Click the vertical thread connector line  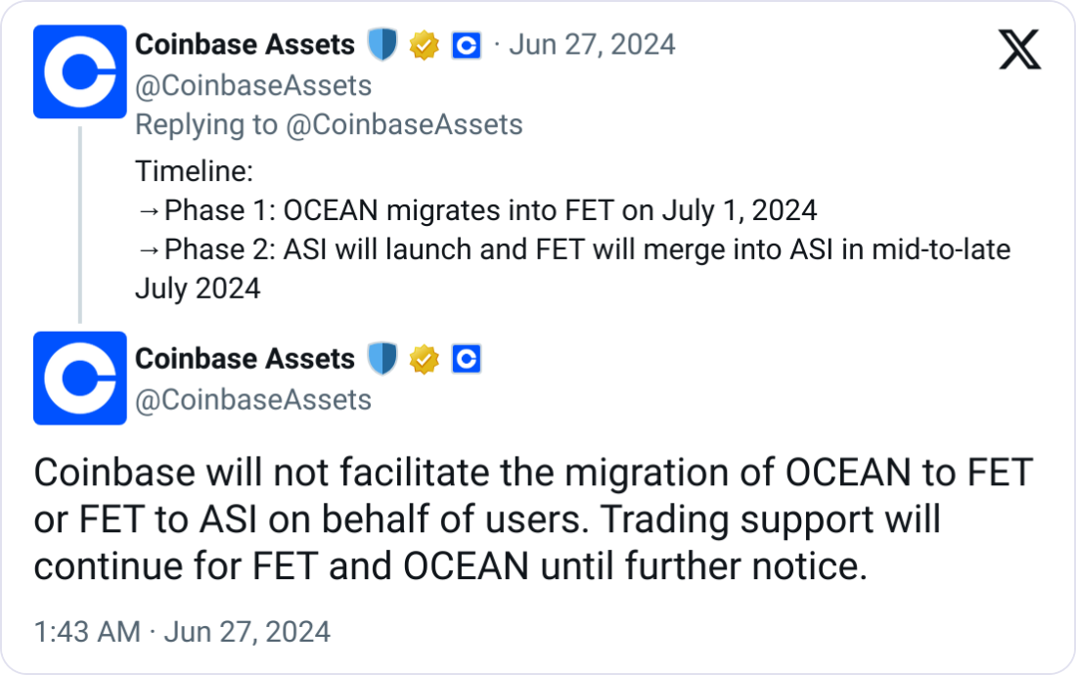[x=80, y=223]
